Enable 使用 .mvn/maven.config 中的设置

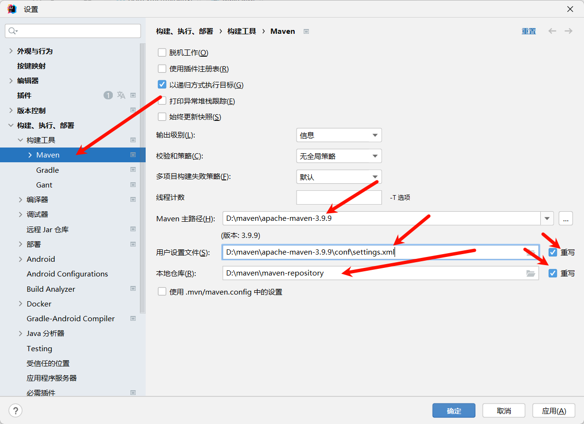162,292
